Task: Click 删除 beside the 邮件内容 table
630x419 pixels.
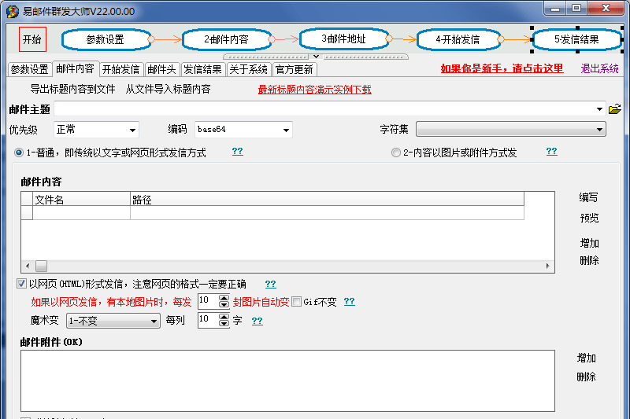Action: coord(589,261)
